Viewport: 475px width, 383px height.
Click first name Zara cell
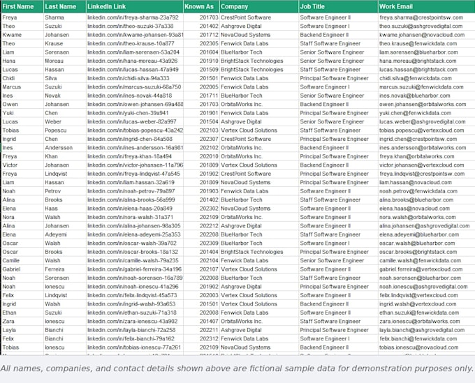22,322
